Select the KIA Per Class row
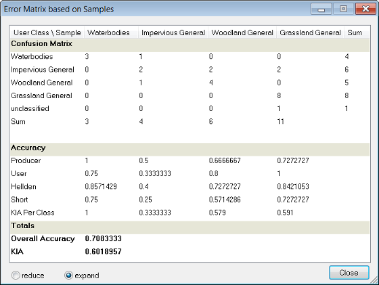 click(189, 213)
